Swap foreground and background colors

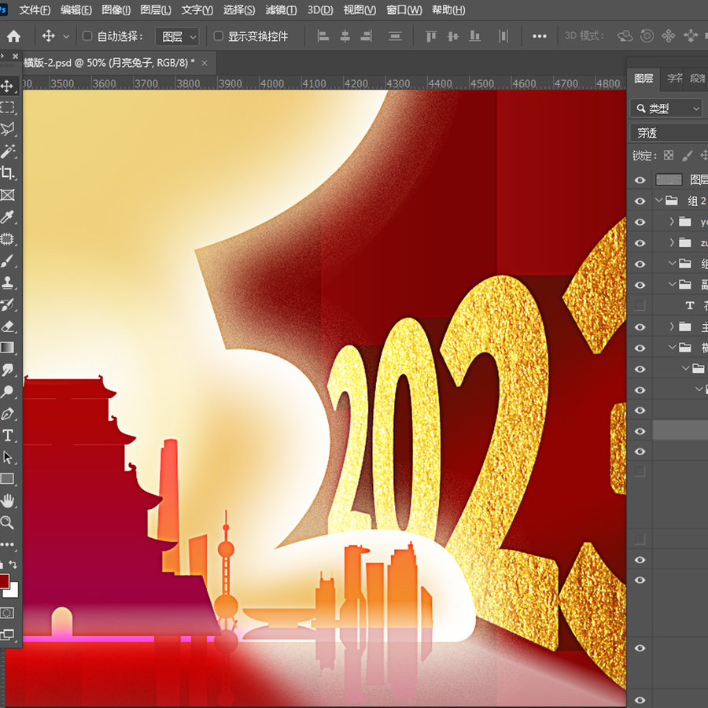[x=13, y=564]
